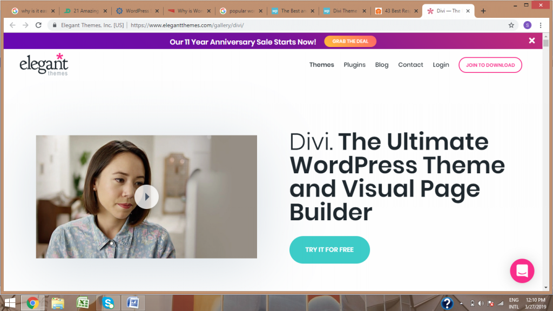Open a new browser tab
Viewport: 553px width, 311px height.
(x=483, y=11)
